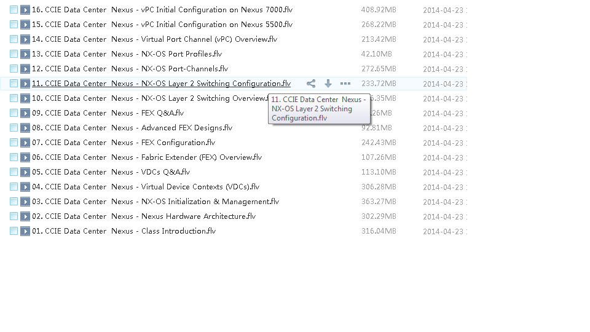Click video icon of 06. Fabric Extender Overview
The height and width of the screenshot is (332, 590).
pyautogui.click(x=25, y=157)
